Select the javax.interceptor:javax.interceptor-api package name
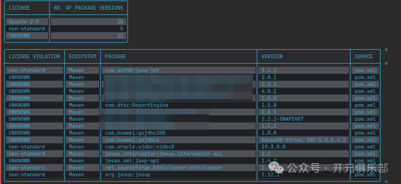This screenshot has height=184, width=401. (x=164, y=154)
